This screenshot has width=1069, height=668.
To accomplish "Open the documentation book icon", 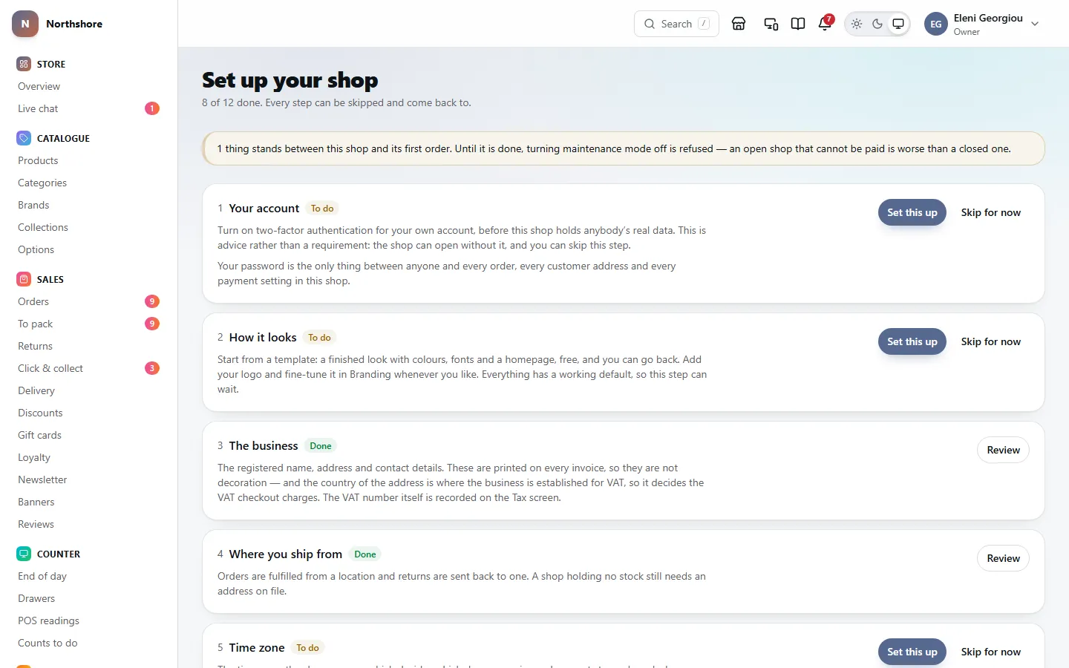I will coord(798,24).
